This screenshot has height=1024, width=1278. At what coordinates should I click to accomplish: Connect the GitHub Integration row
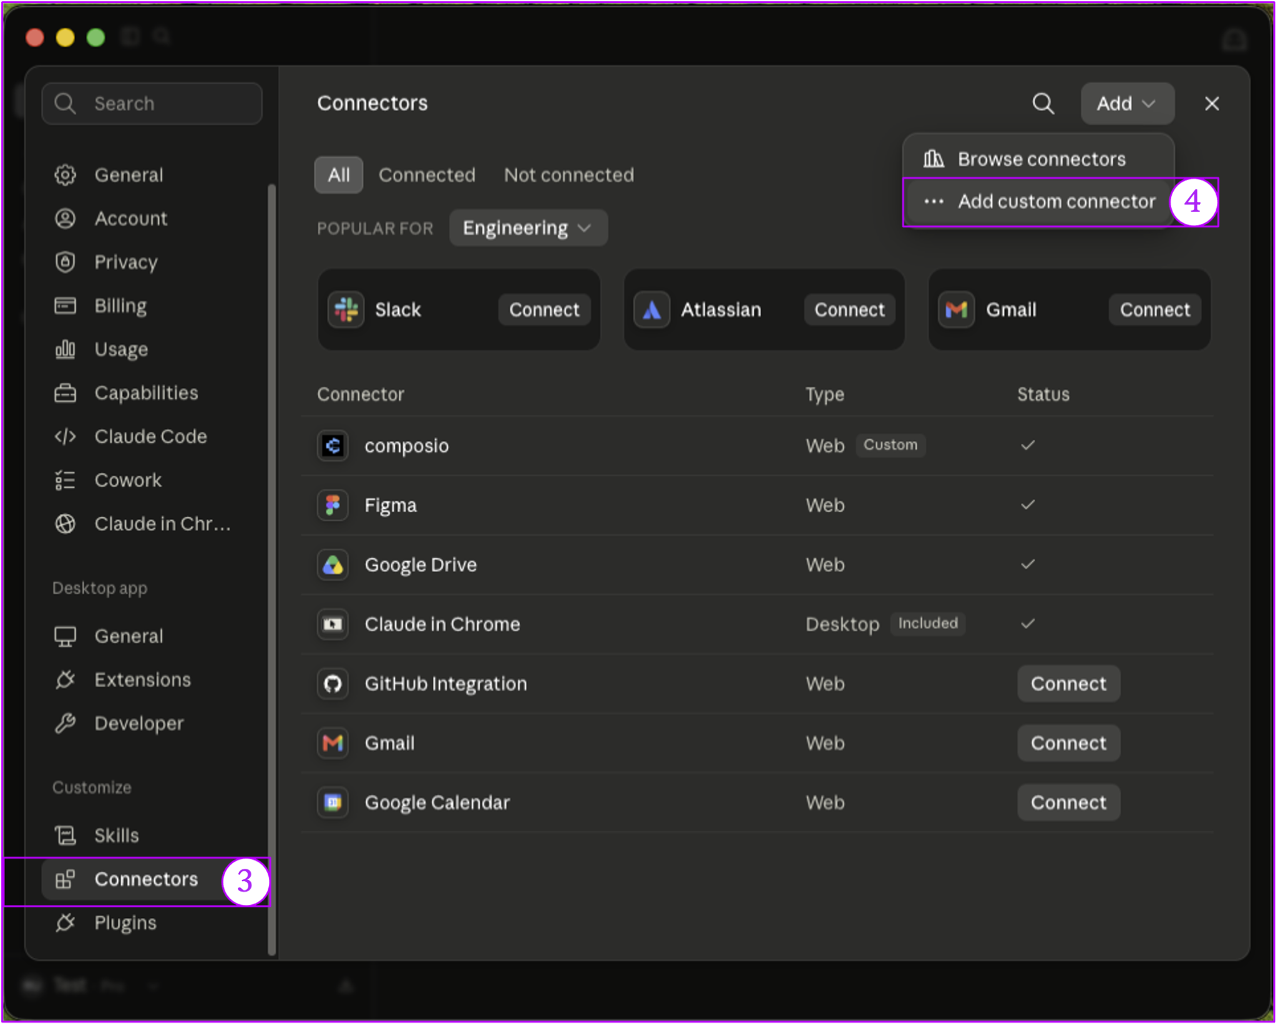[1068, 683]
